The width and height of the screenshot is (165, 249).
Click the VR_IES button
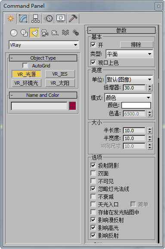point(60,74)
